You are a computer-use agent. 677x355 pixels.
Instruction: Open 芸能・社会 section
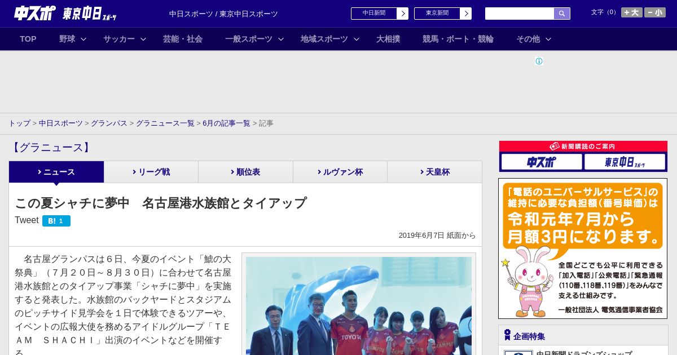click(183, 39)
